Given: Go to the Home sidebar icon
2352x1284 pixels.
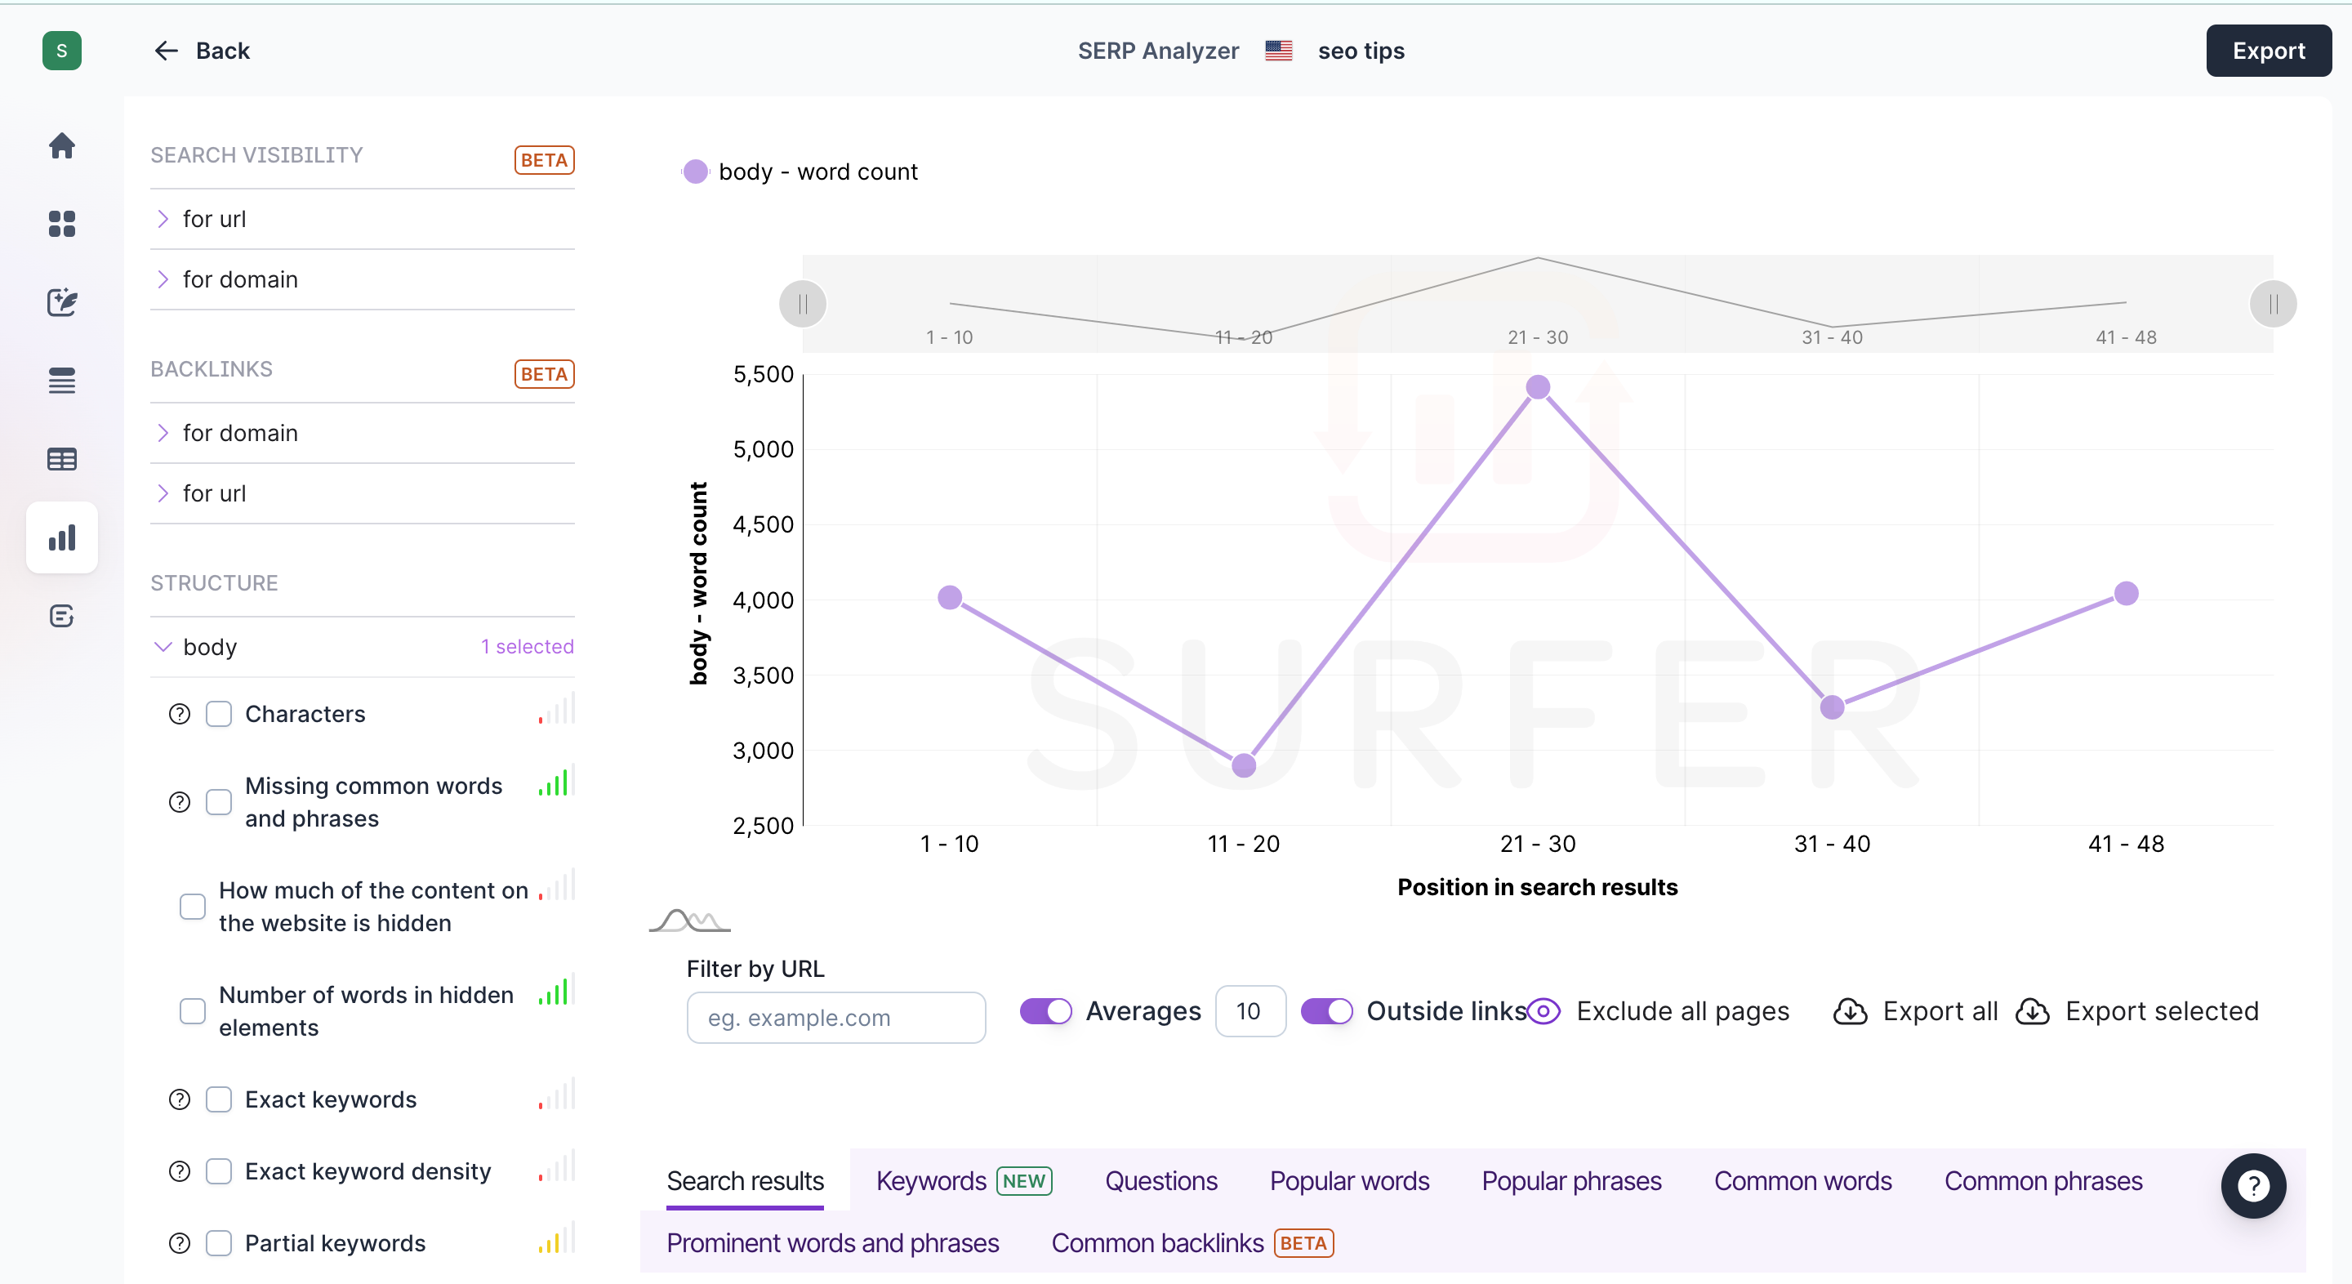Looking at the screenshot, I should point(61,145).
